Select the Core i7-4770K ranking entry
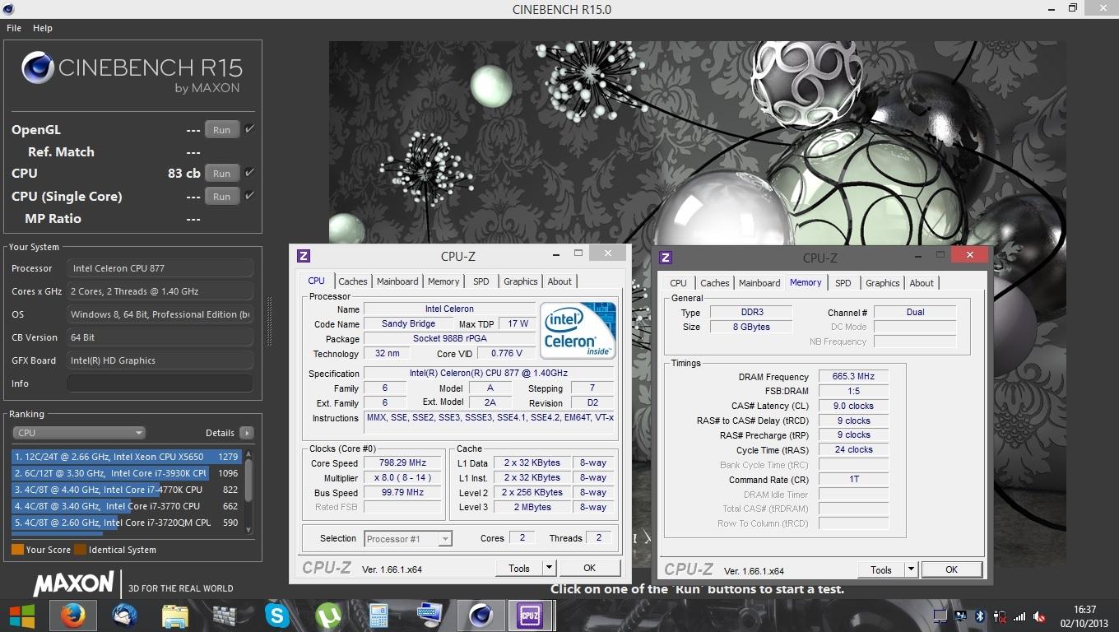The image size is (1119, 632). 127,490
